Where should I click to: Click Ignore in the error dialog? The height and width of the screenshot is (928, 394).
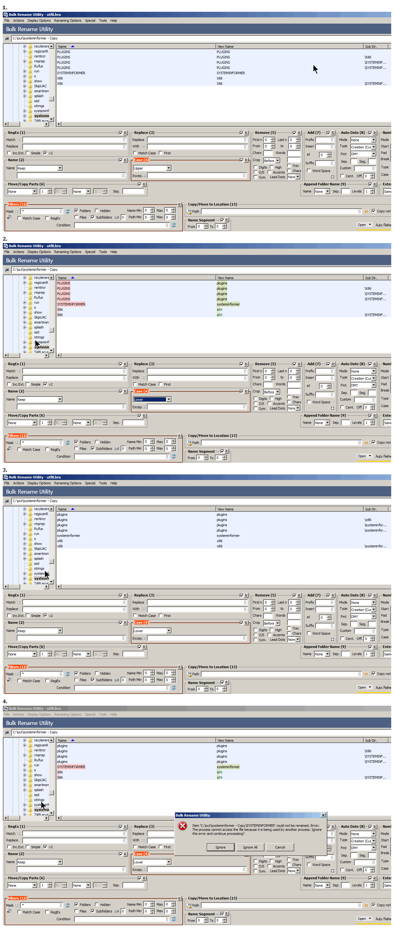(220, 847)
